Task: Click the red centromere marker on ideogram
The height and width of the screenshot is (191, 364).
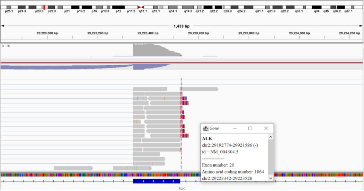Action: [141, 7]
